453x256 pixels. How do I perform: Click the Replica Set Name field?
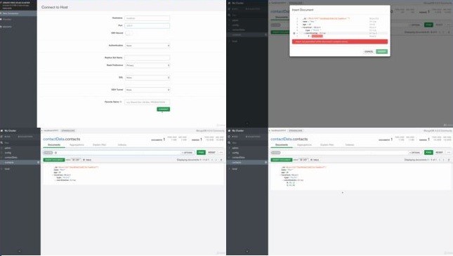(x=147, y=58)
